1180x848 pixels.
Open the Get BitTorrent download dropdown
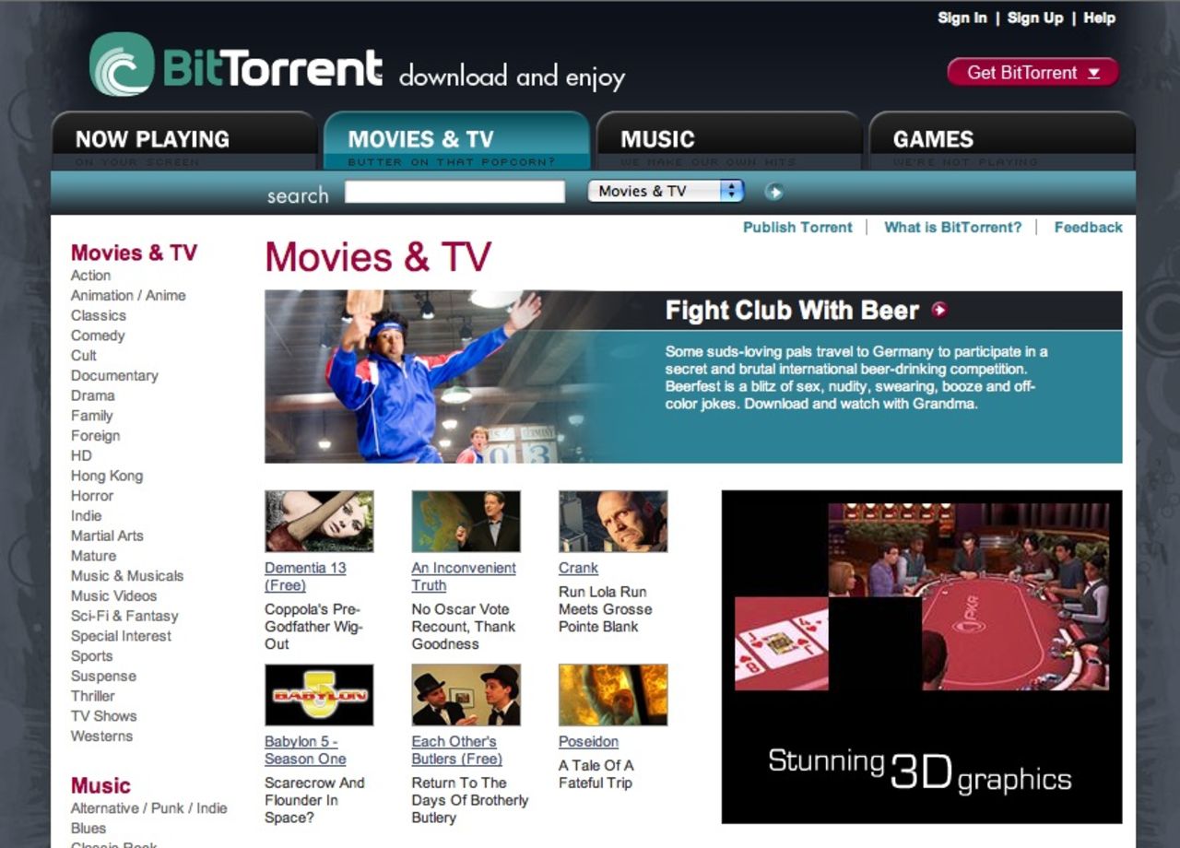coord(1031,72)
